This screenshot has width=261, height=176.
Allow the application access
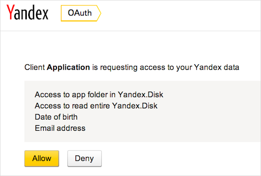click(41, 158)
